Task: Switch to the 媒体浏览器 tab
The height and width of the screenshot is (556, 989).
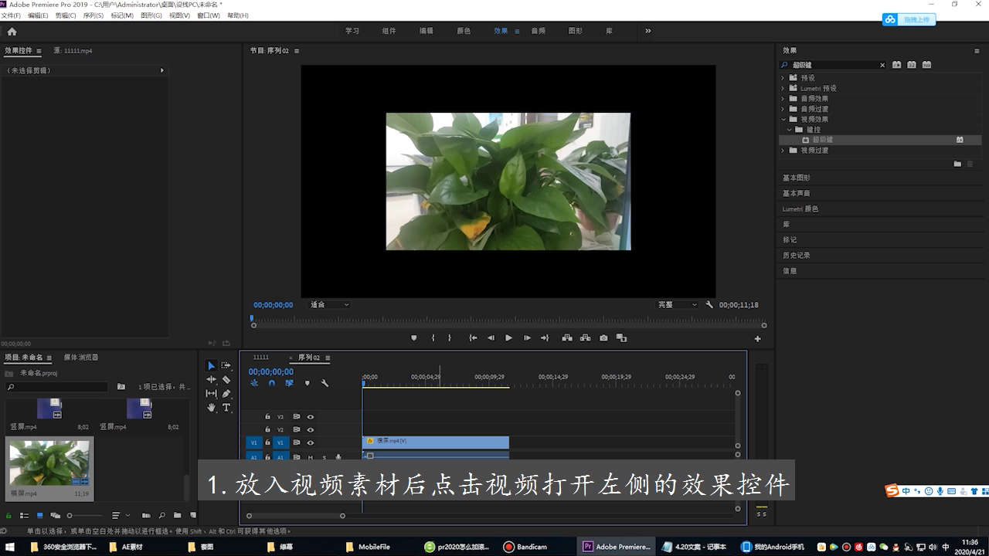Action: click(x=81, y=358)
